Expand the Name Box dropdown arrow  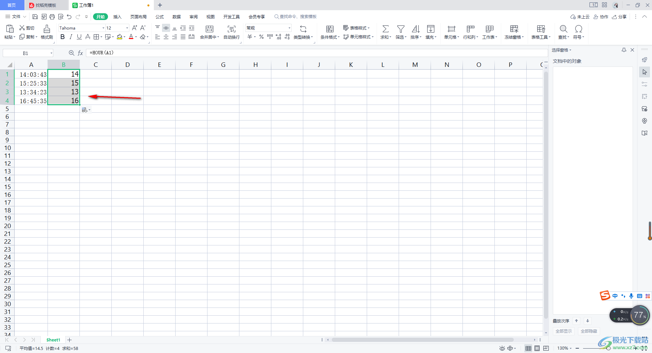point(51,53)
